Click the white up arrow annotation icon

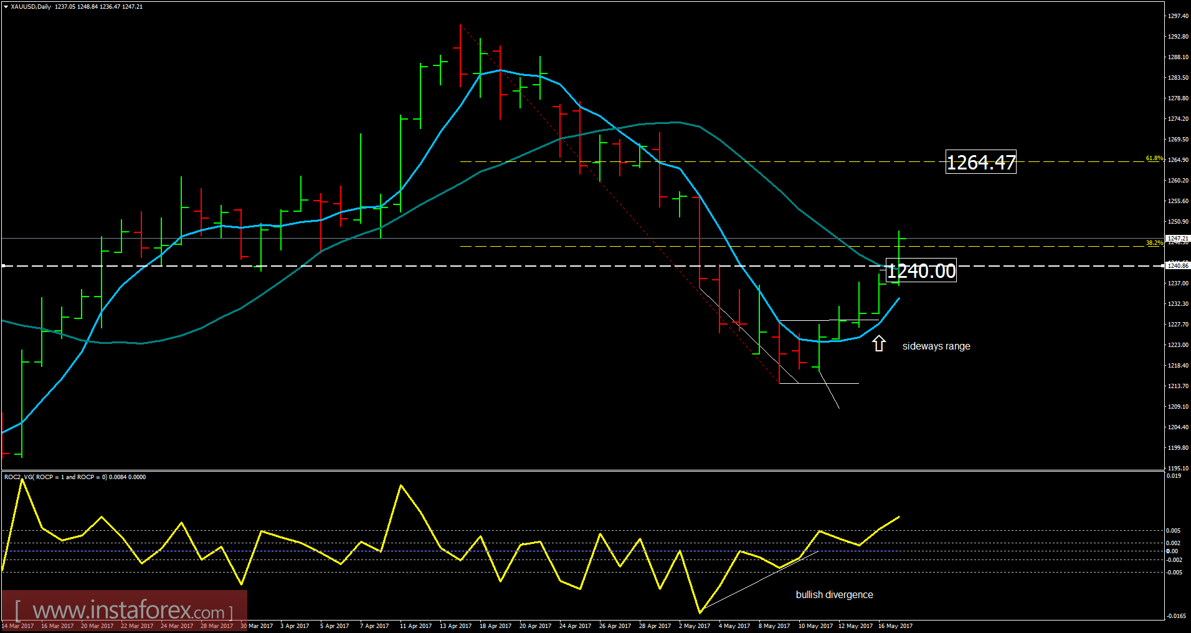pos(879,343)
